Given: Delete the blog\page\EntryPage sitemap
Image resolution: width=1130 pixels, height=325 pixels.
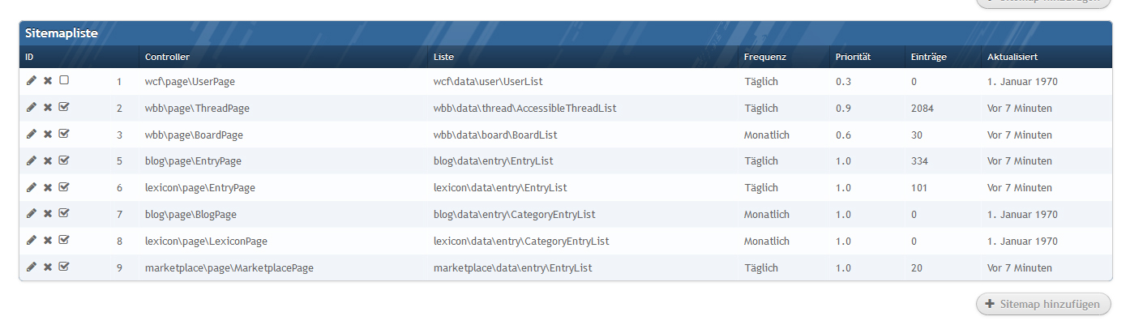Looking at the screenshot, I should pos(48,161).
